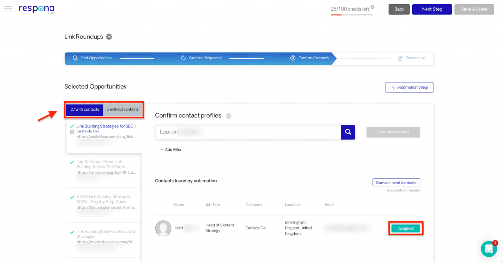502x262 pixels.
Task: Click the Email column header
Action: [329, 205]
